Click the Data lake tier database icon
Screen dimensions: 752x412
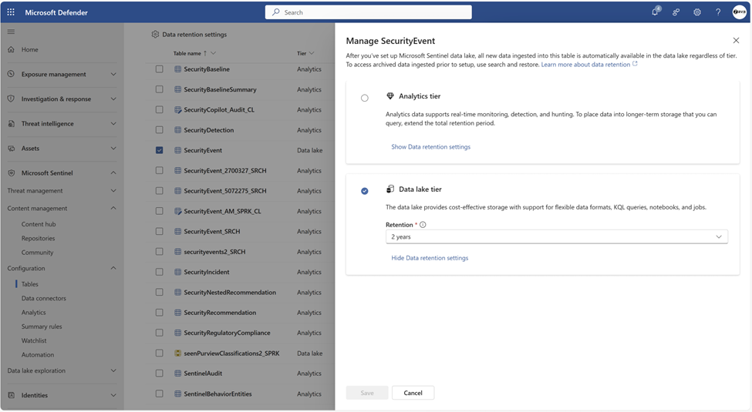point(390,189)
